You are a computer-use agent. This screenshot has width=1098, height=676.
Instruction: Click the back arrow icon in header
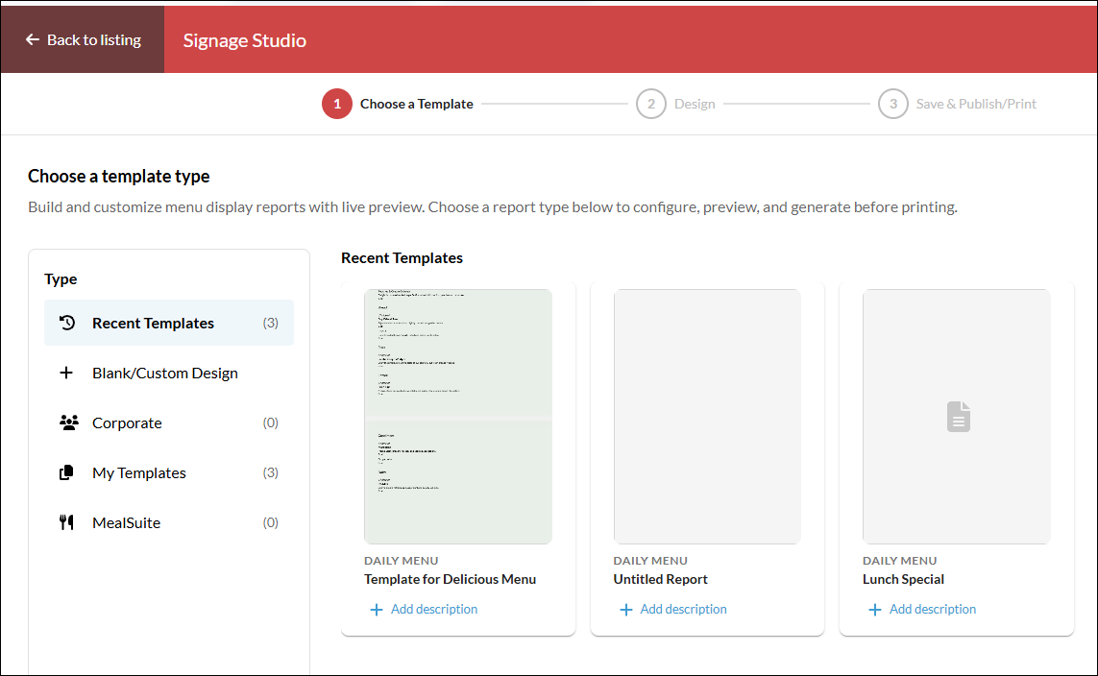33,40
